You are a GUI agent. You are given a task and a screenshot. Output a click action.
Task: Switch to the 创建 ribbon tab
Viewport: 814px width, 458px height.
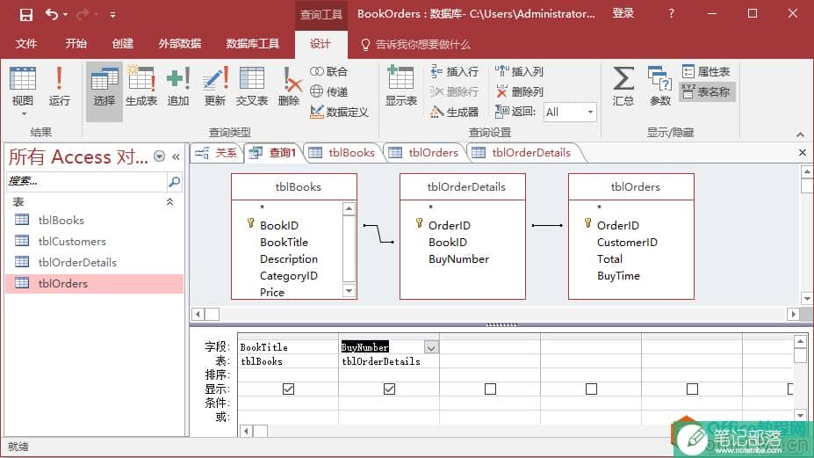click(x=123, y=44)
